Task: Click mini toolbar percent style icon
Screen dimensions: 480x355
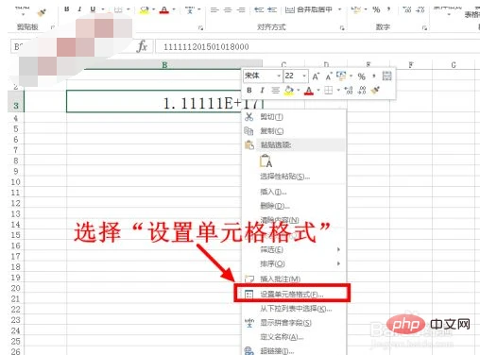Action: [361, 76]
